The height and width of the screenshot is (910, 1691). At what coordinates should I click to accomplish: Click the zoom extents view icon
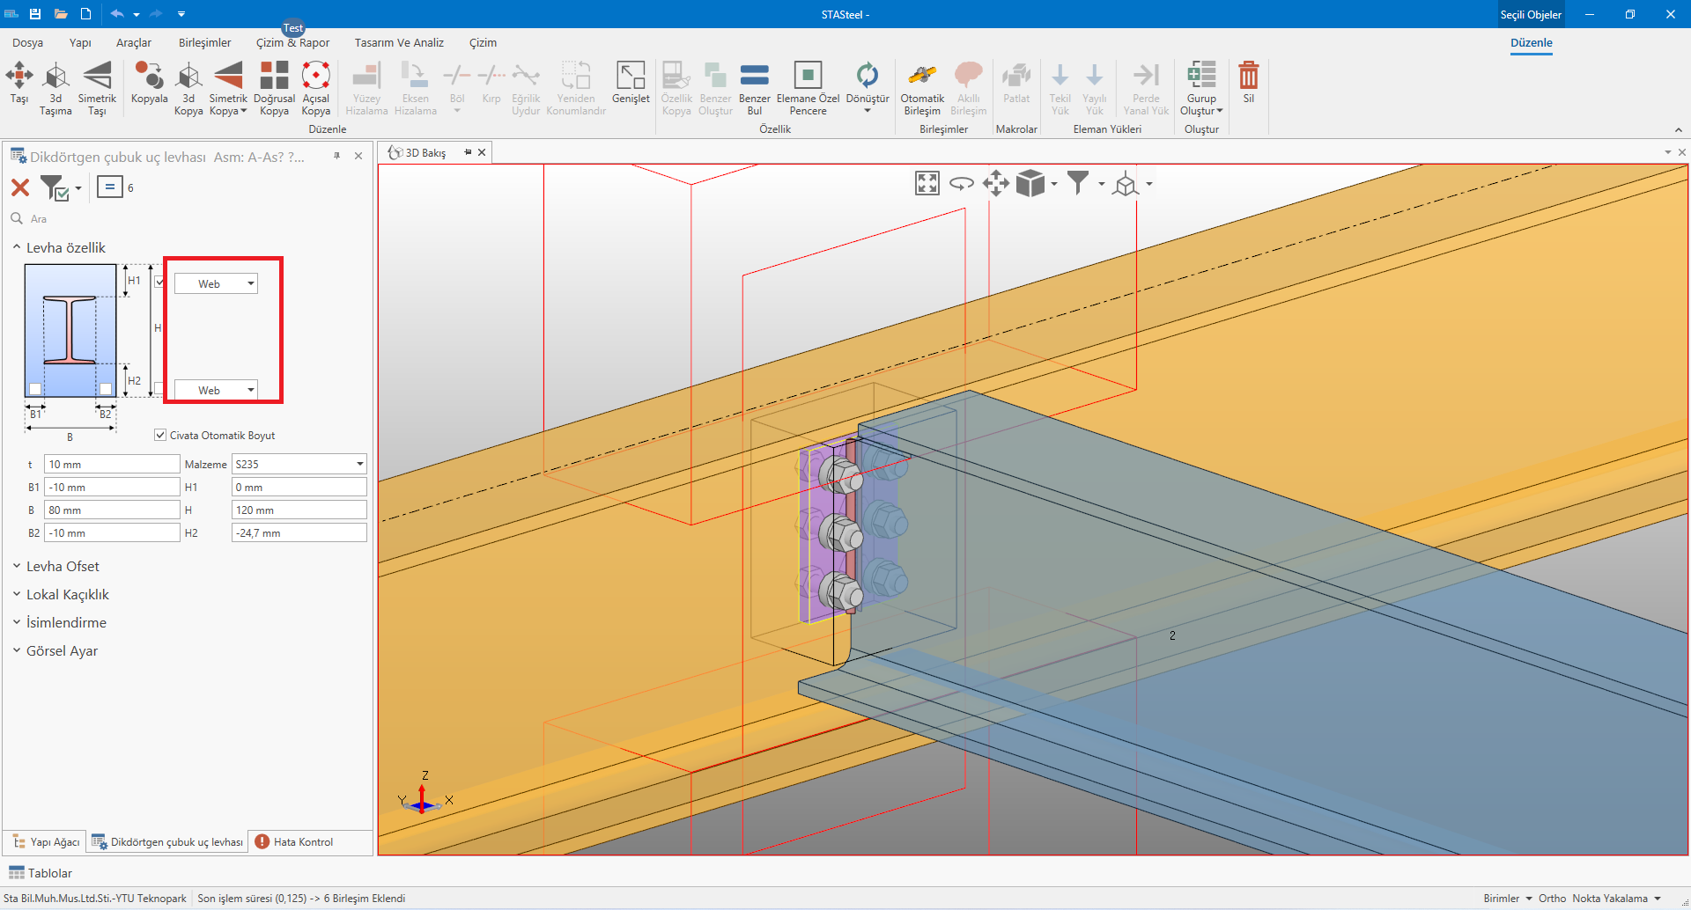927,183
